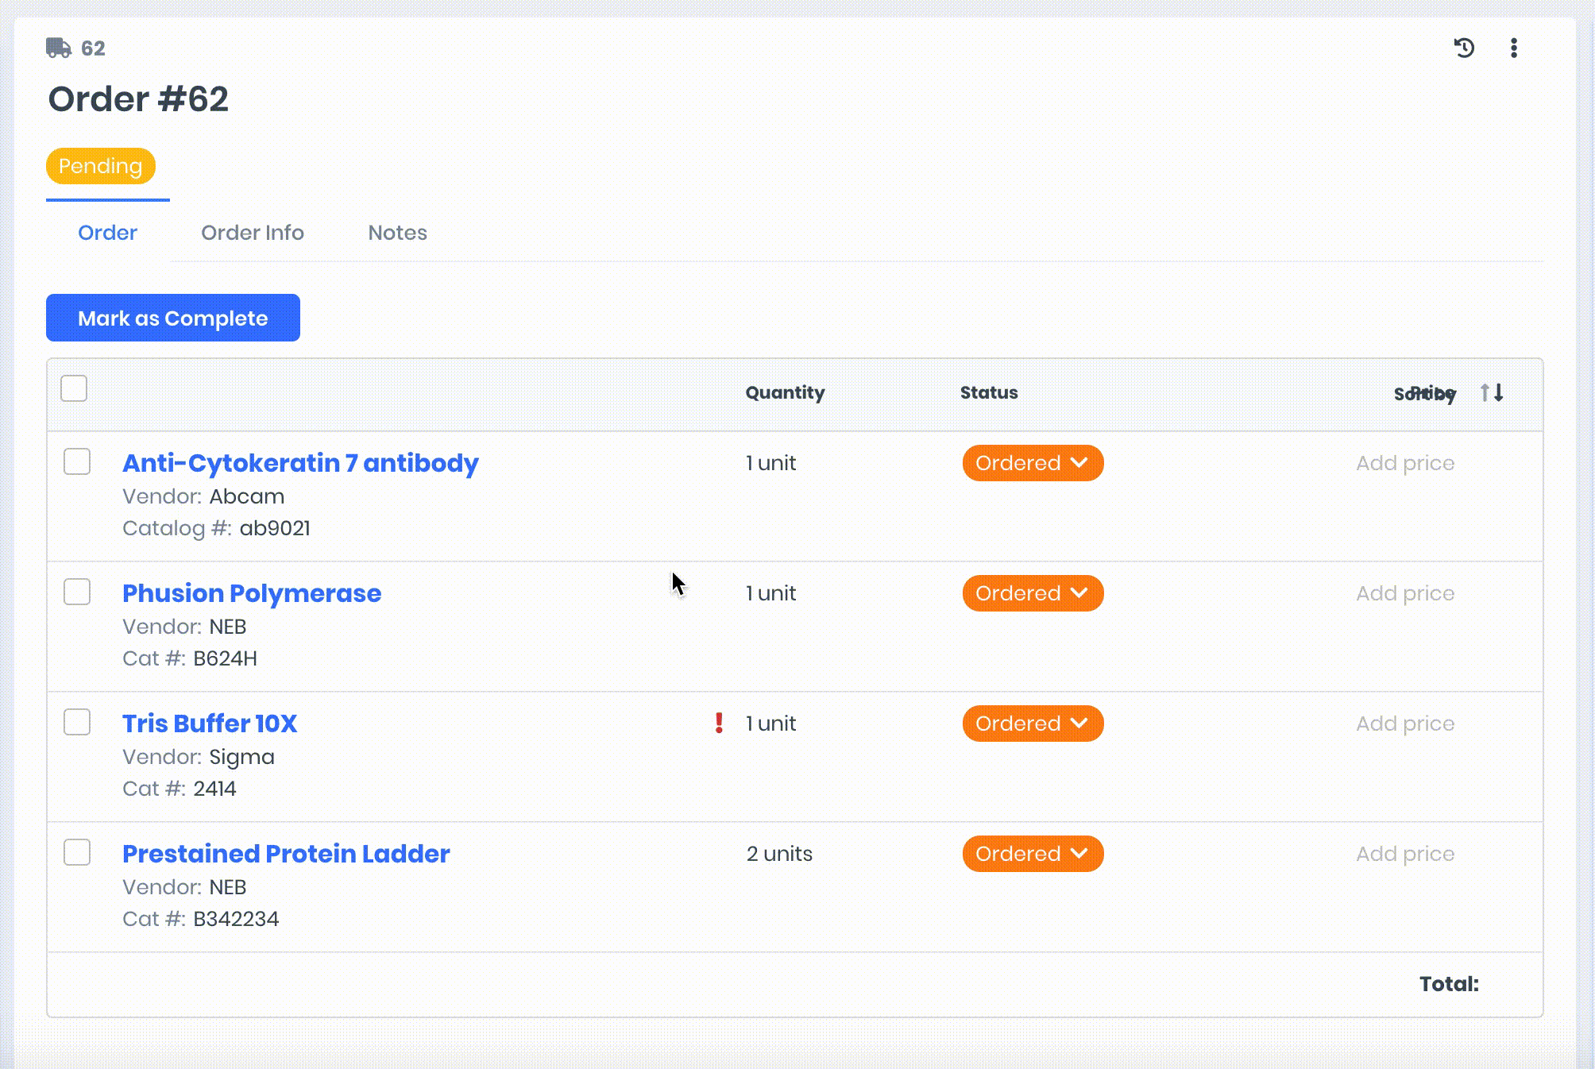Viewport: 1595px width, 1069px height.
Task: Open the Ordered dropdown for Tris Buffer 10X
Action: click(1032, 724)
